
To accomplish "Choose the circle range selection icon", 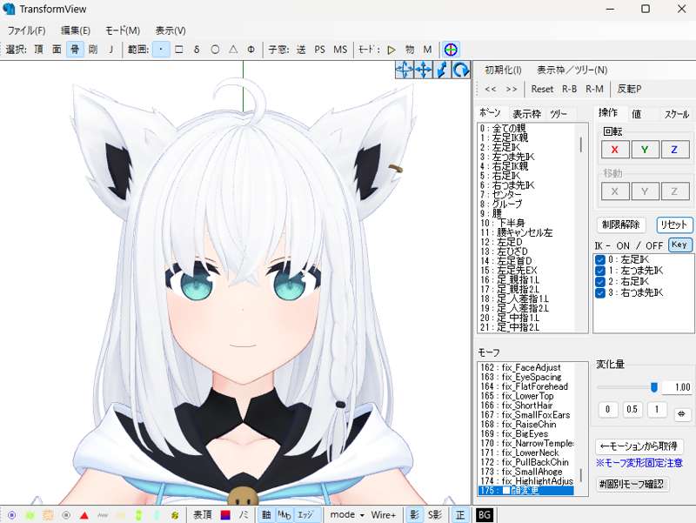I will click(215, 50).
